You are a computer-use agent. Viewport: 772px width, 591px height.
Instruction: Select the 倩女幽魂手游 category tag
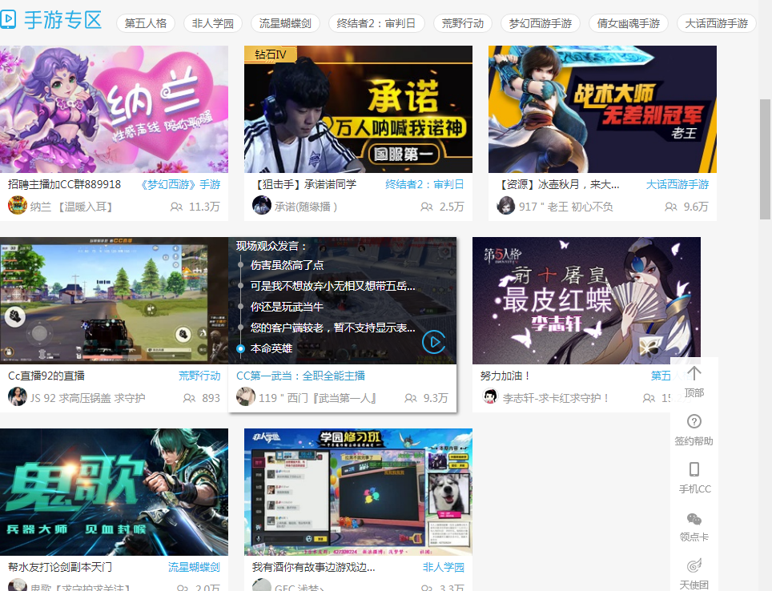[x=628, y=23]
